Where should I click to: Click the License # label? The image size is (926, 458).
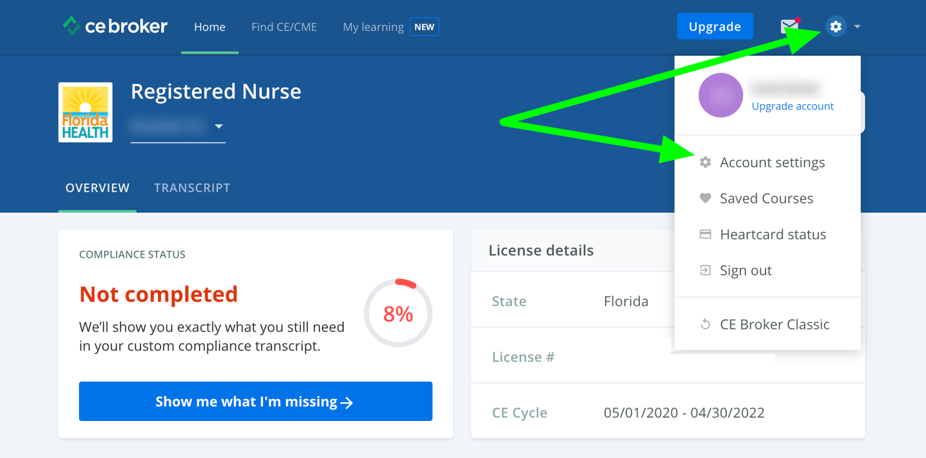(x=523, y=357)
